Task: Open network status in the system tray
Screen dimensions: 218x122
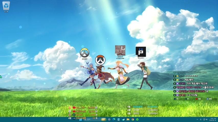Action: click(x=204, y=119)
